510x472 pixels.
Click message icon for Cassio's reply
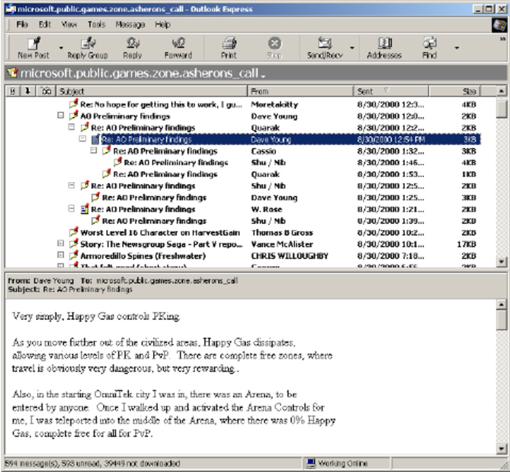click(106, 151)
